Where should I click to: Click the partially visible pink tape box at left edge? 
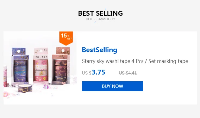click(x=5, y=76)
